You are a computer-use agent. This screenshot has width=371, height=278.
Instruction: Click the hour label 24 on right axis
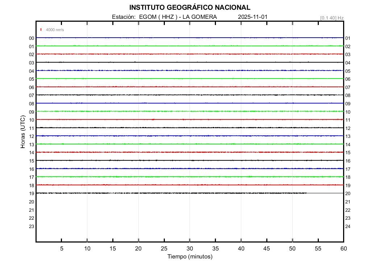348,227
